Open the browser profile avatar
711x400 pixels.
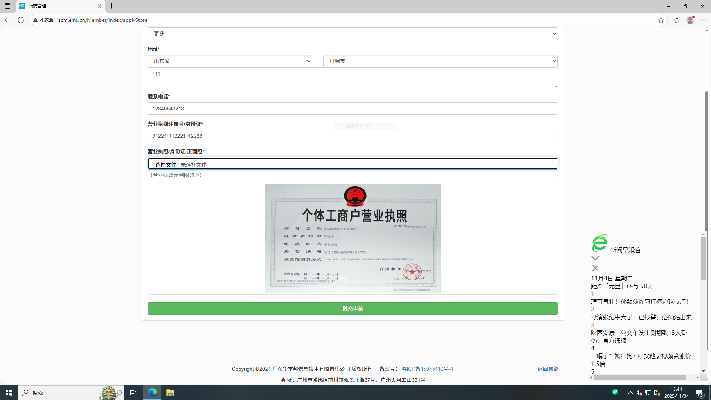(690, 20)
